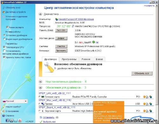
Task: Click the refresh icon beside CPU temperatures
Action: (x=73, y=26)
